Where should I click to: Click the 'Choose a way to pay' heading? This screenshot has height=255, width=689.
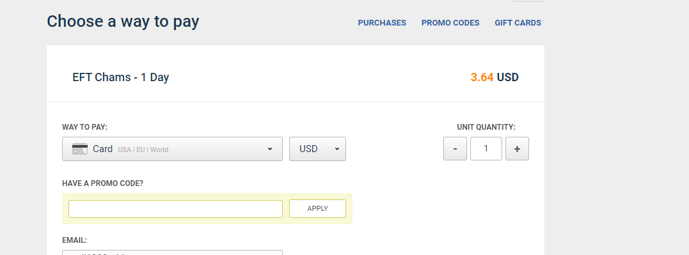pos(123,22)
